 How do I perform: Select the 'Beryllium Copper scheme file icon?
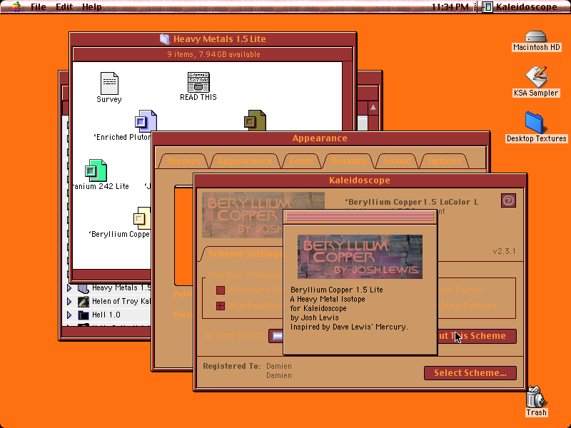[142, 218]
